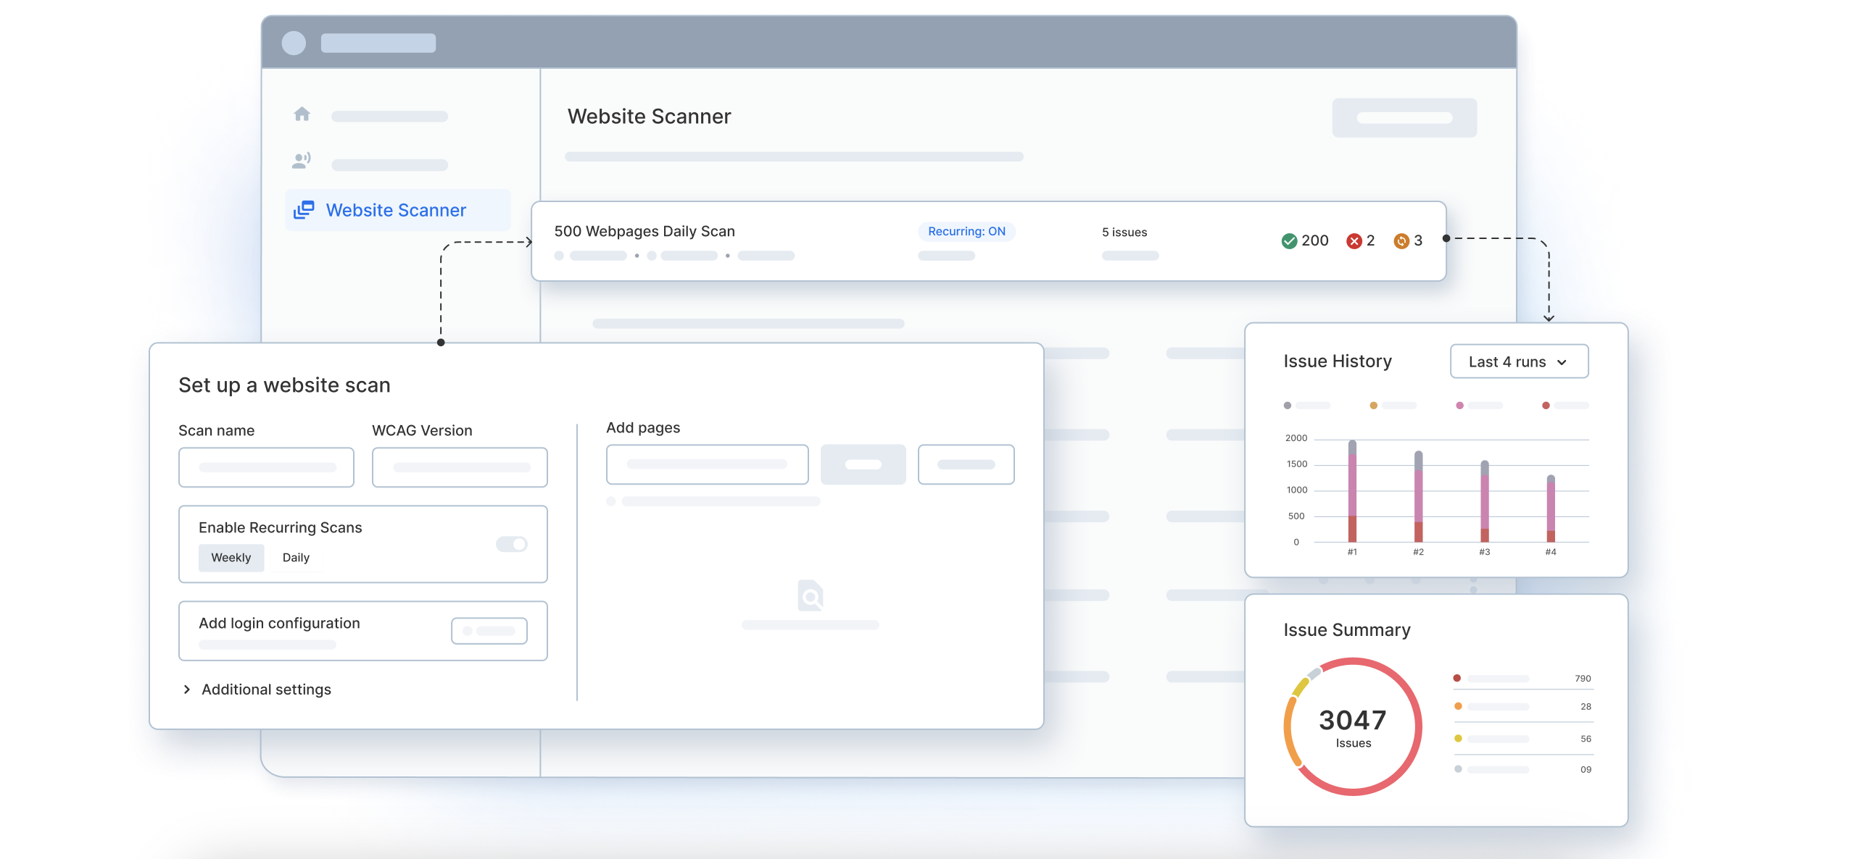Click the home icon in the sidebar

coord(302,114)
